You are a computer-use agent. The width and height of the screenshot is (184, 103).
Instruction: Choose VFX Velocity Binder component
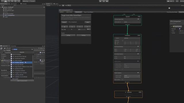[21, 75]
